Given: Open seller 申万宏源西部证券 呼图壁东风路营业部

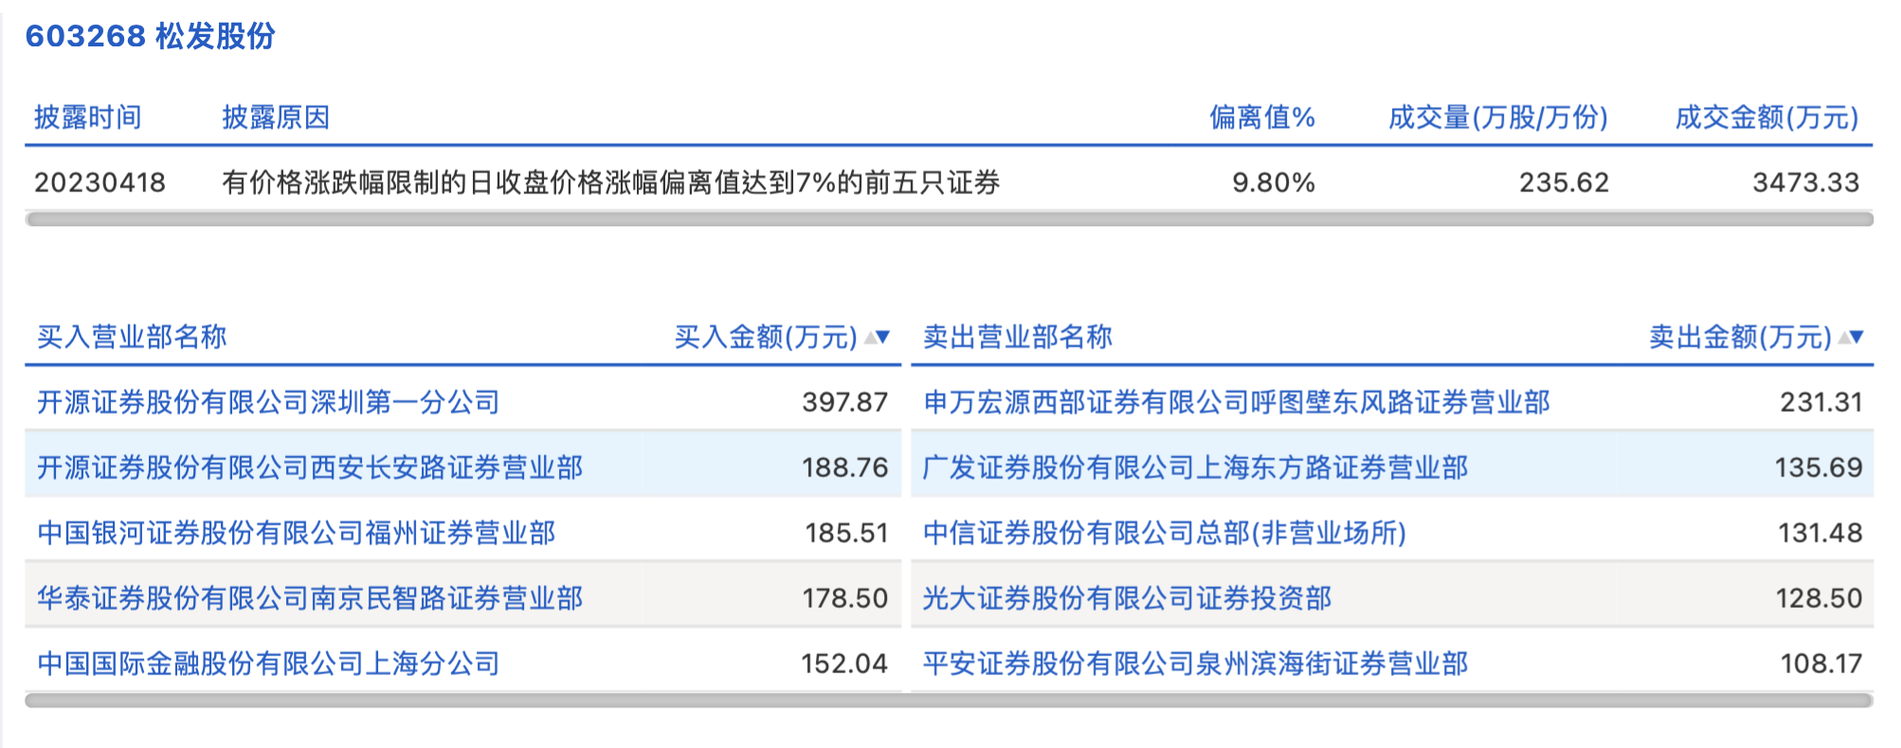Looking at the screenshot, I should point(1237,402).
